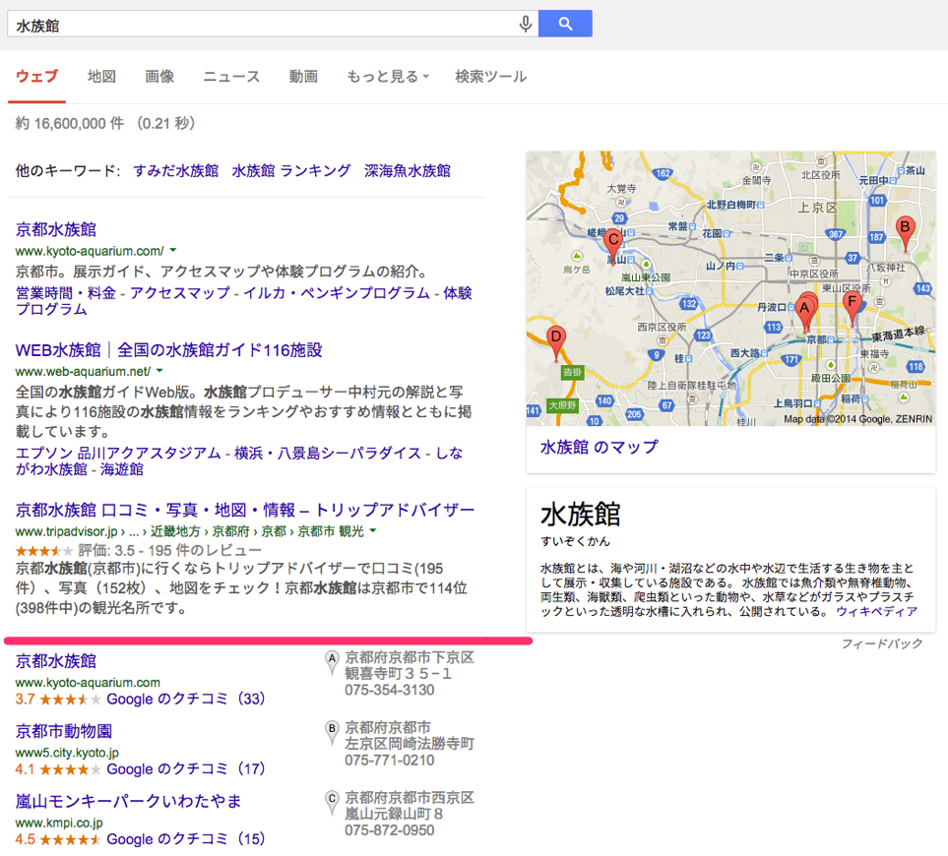Click map pin C near Arashiyama

tap(613, 247)
